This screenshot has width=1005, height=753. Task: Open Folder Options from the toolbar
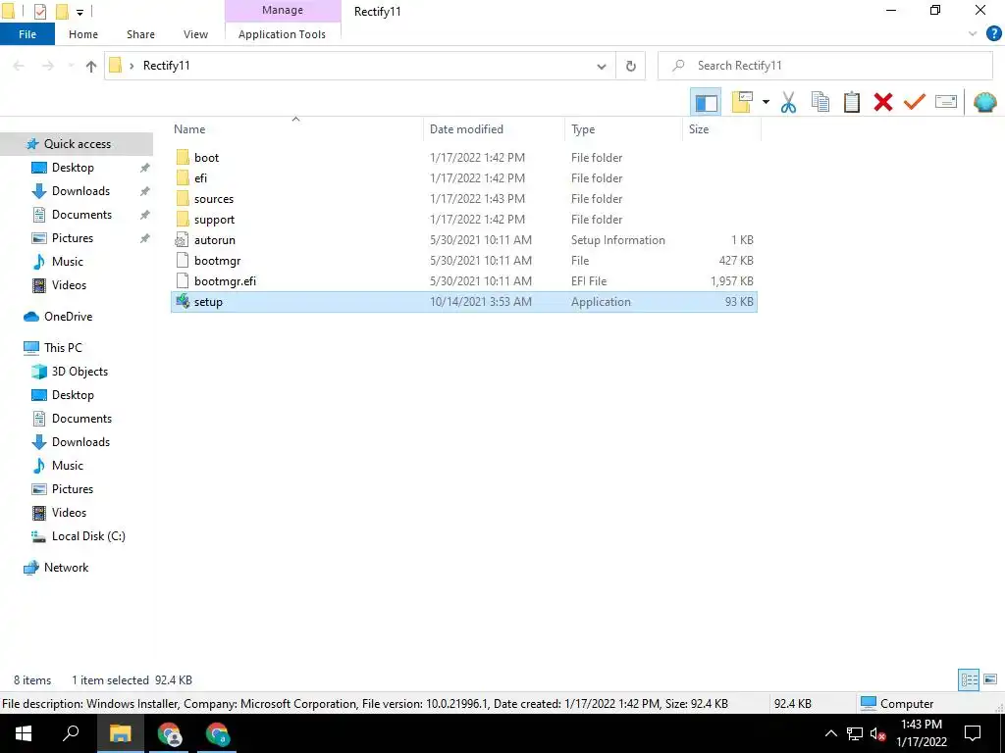(x=742, y=102)
